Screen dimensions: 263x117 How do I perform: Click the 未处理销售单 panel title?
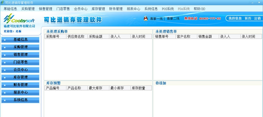[x=166, y=32]
